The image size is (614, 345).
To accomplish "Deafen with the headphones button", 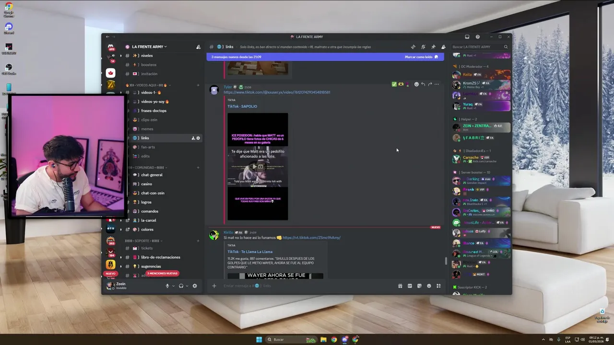I will tap(181, 286).
